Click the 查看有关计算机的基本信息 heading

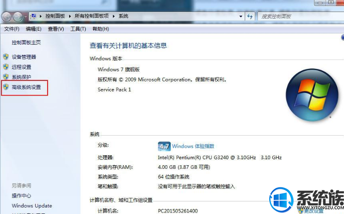coord(128,46)
